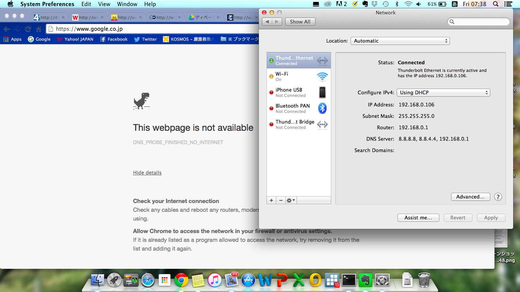Open the View menu
Screen dimensions: 520x292
click(x=104, y=4)
